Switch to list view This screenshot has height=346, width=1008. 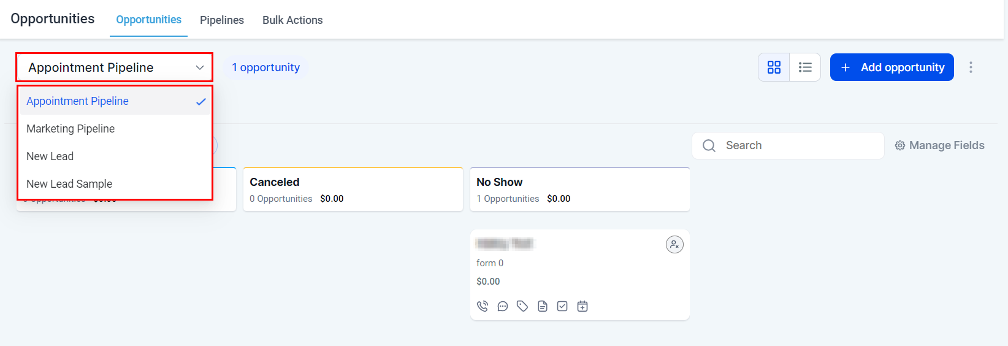pyautogui.click(x=805, y=67)
